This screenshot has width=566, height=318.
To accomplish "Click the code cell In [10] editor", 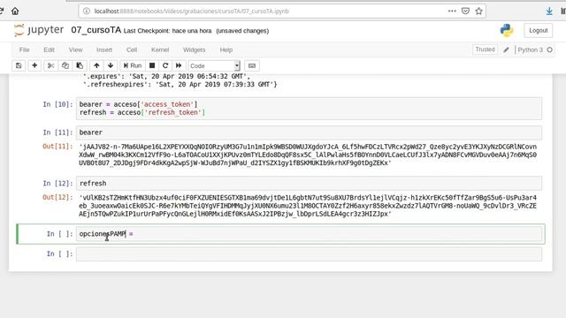I will (309, 109).
